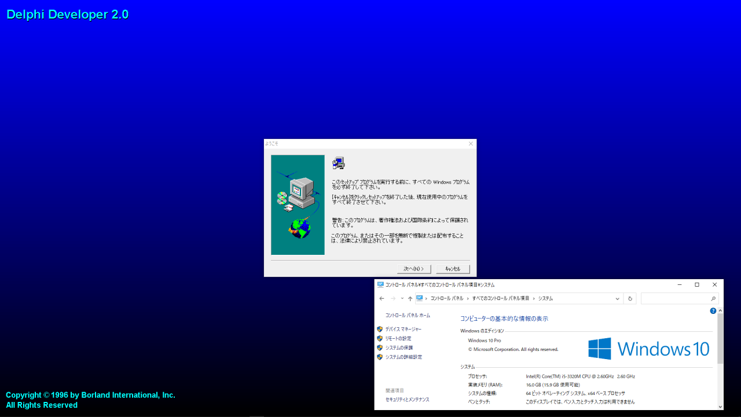Open リモートの設定 link

398,338
